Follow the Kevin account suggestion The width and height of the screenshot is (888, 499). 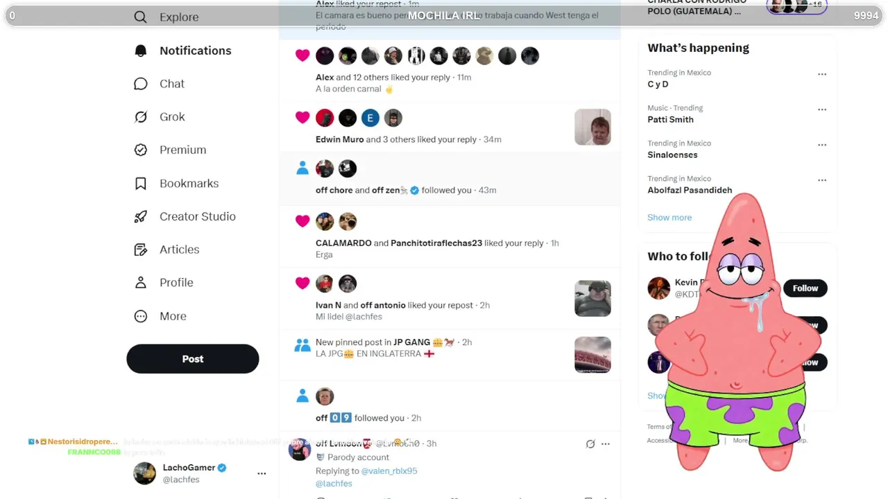point(805,288)
